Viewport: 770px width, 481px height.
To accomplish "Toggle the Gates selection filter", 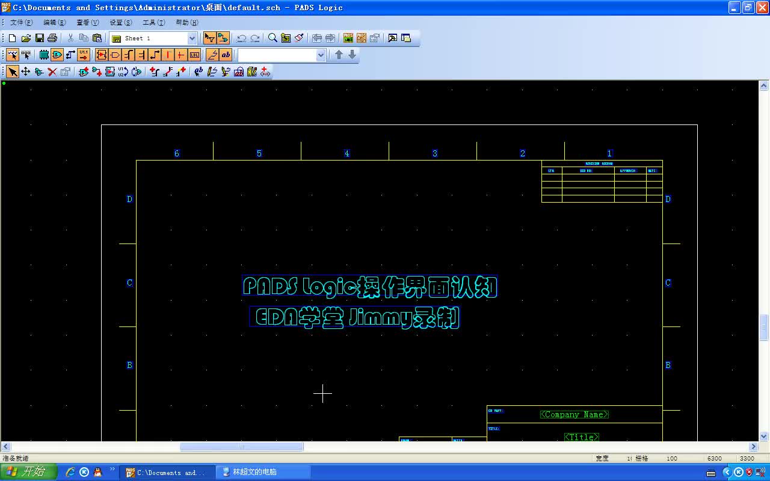I will (57, 55).
